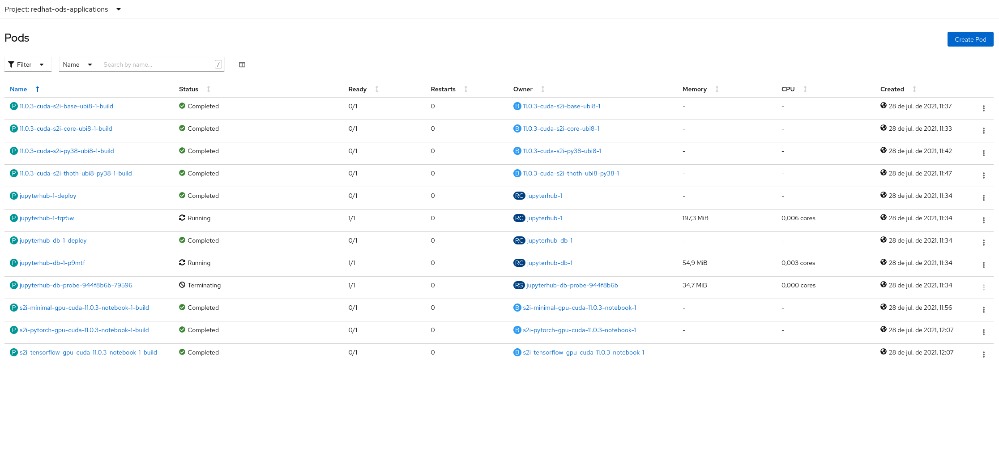Click the Create Pod button
The image size is (999, 449).
pyautogui.click(x=970, y=39)
